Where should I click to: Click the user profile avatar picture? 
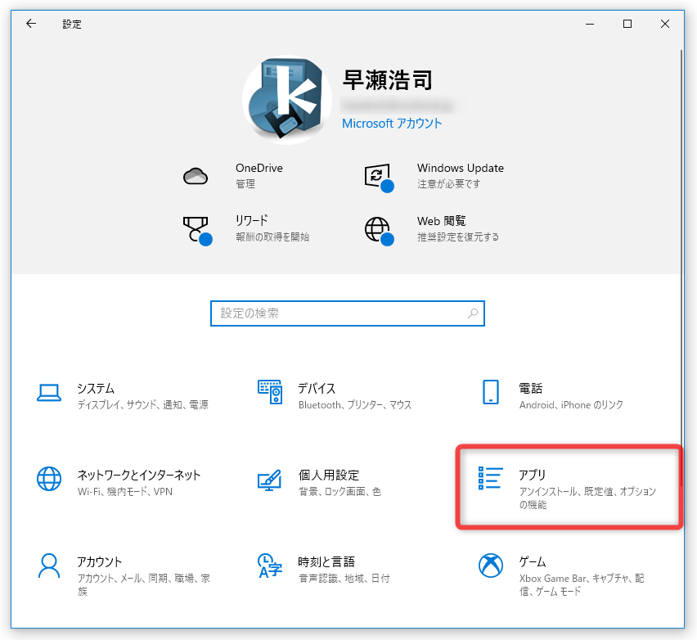click(287, 100)
